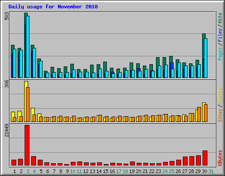Select the orange Sites bar for day 3

pyautogui.click(x=28, y=104)
